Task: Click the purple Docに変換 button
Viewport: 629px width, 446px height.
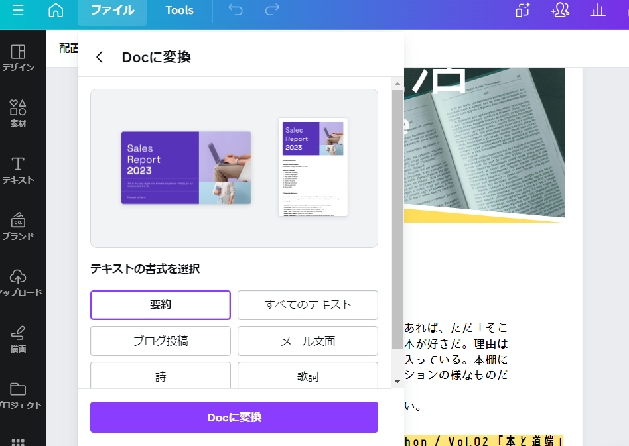Action: [x=234, y=417]
